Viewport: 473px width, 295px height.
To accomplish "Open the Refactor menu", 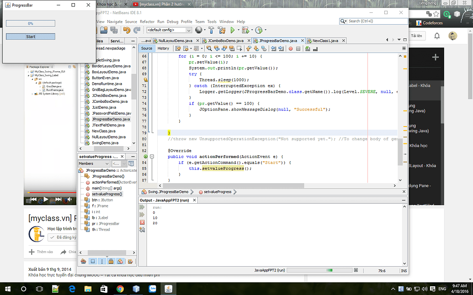I will coord(148,21).
